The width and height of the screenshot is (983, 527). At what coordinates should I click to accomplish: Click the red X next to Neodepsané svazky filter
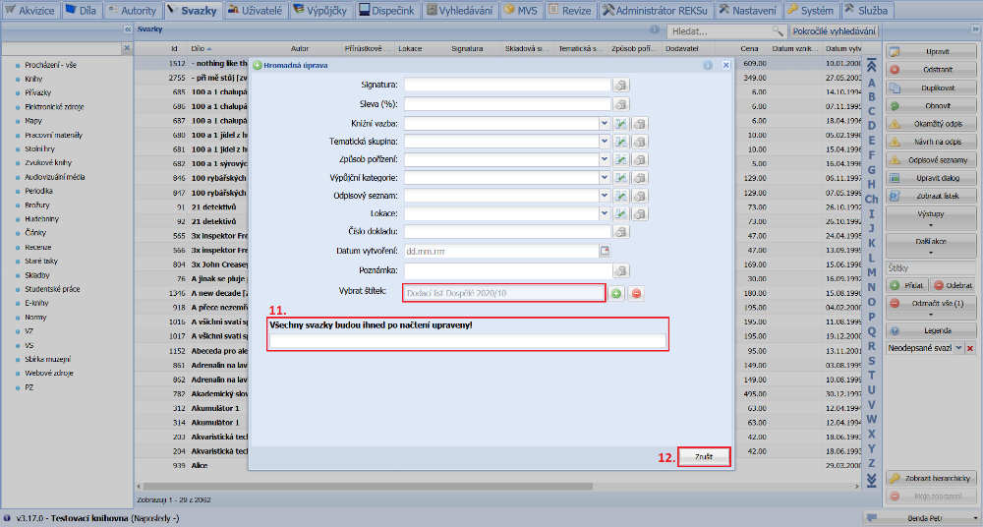[971, 349]
